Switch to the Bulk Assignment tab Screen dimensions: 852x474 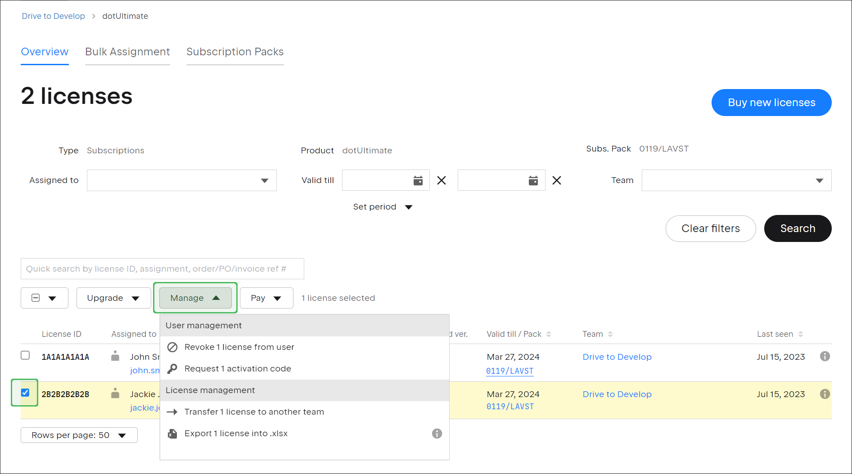[x=127, y=52]
